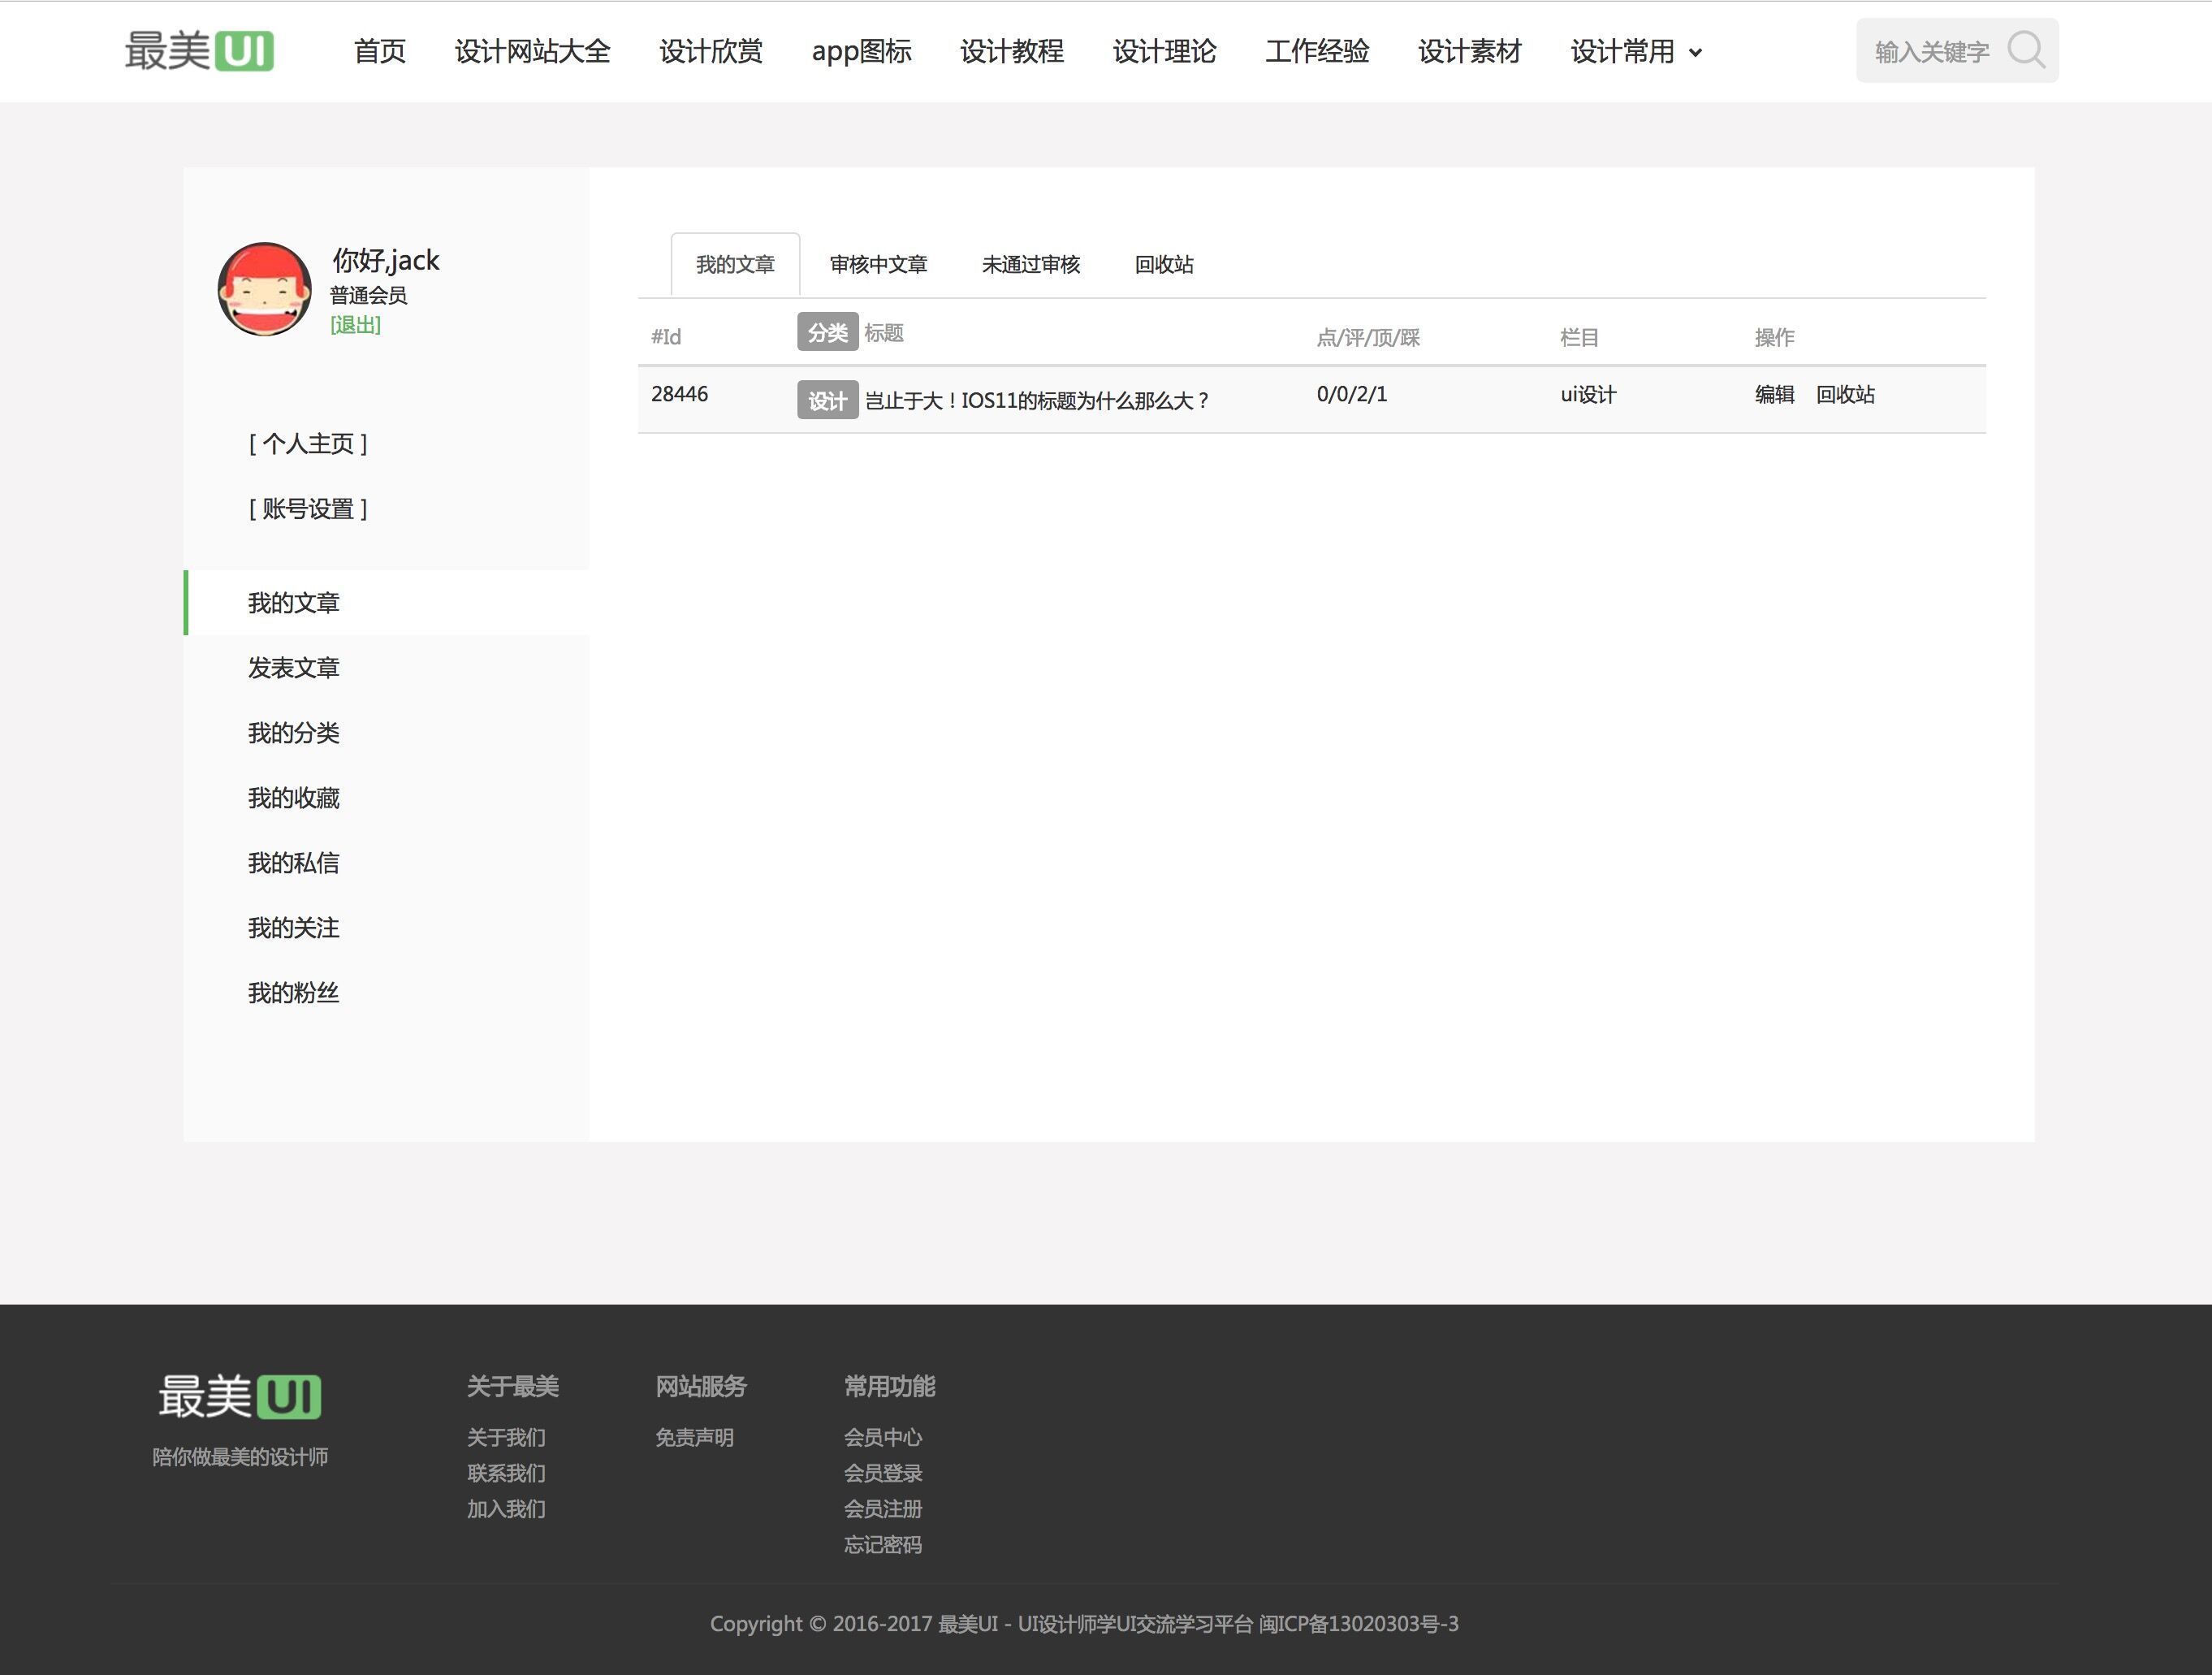Open the app图标 nav item
2212x1675 pixels.
[x=862, y=51]
